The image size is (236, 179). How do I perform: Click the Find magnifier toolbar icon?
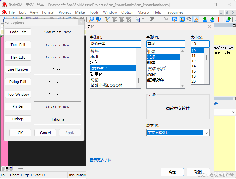[x=92, y=19]
